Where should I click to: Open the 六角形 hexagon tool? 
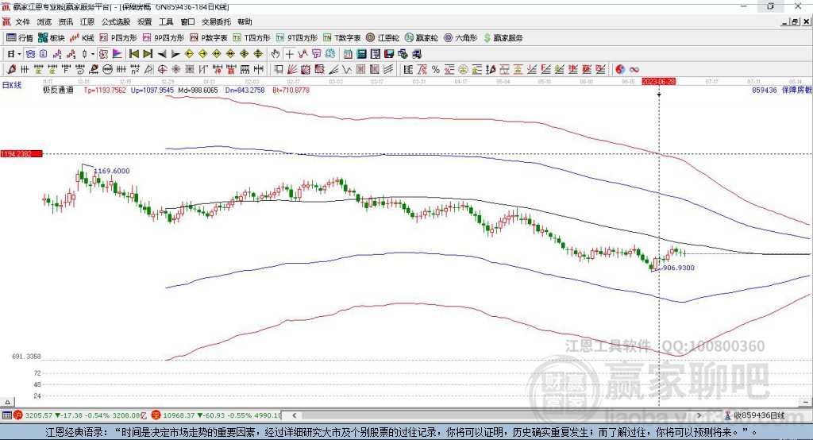[x=460, y=38]
